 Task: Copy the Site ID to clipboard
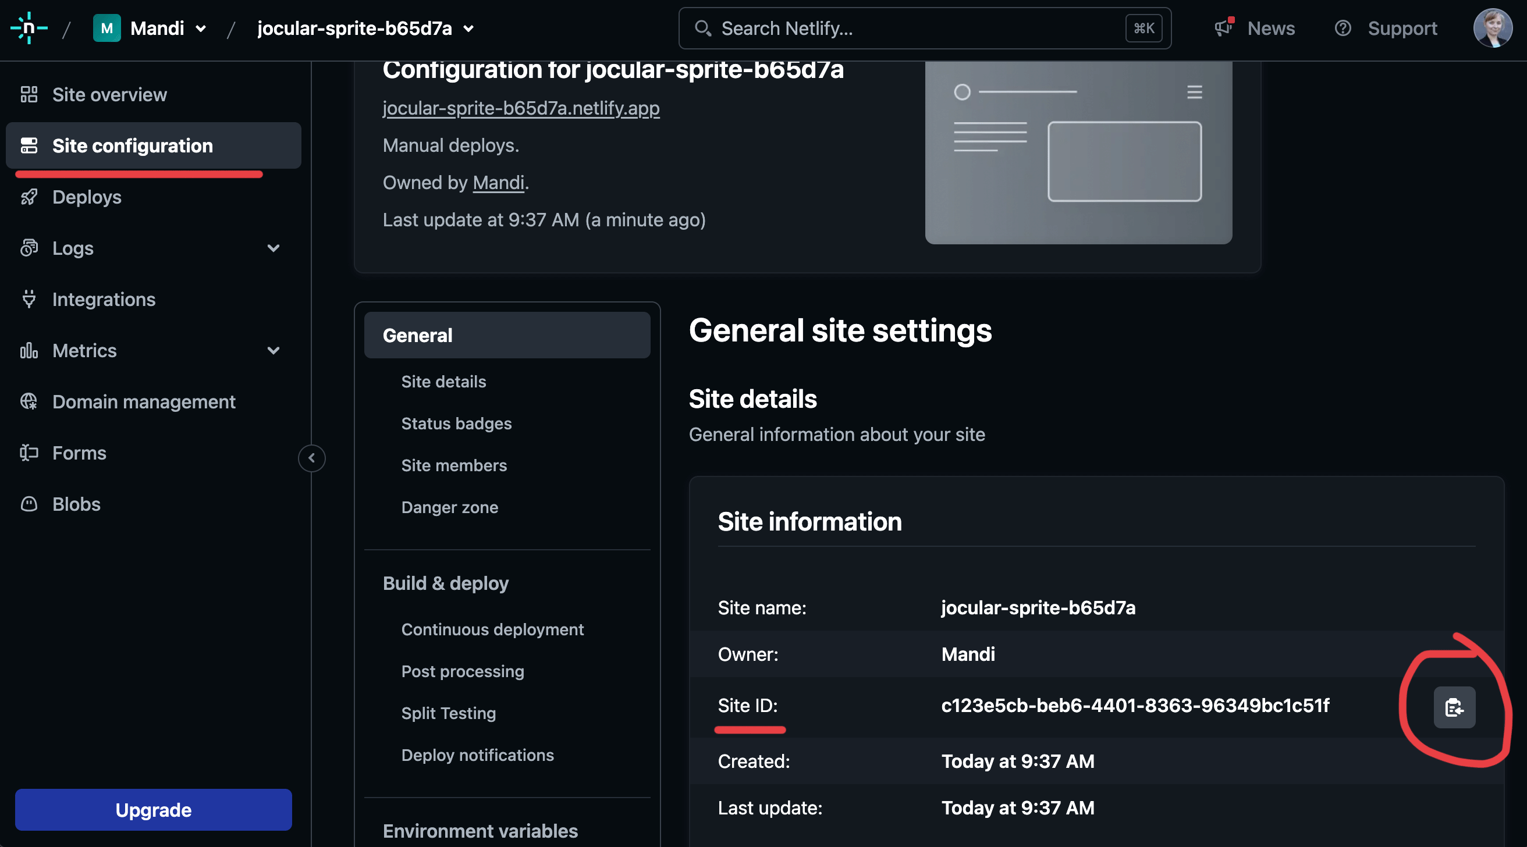1454,707
